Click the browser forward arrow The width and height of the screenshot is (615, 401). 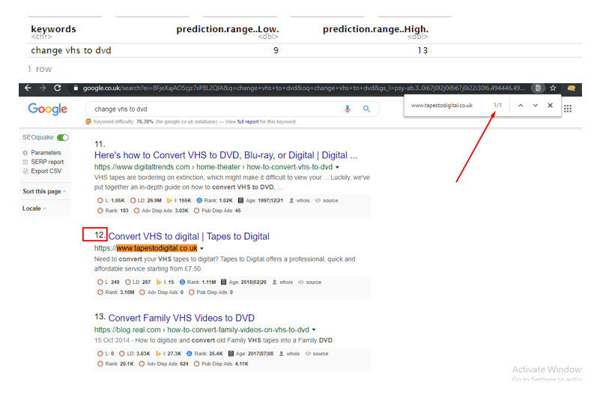[x=43, y=88]
